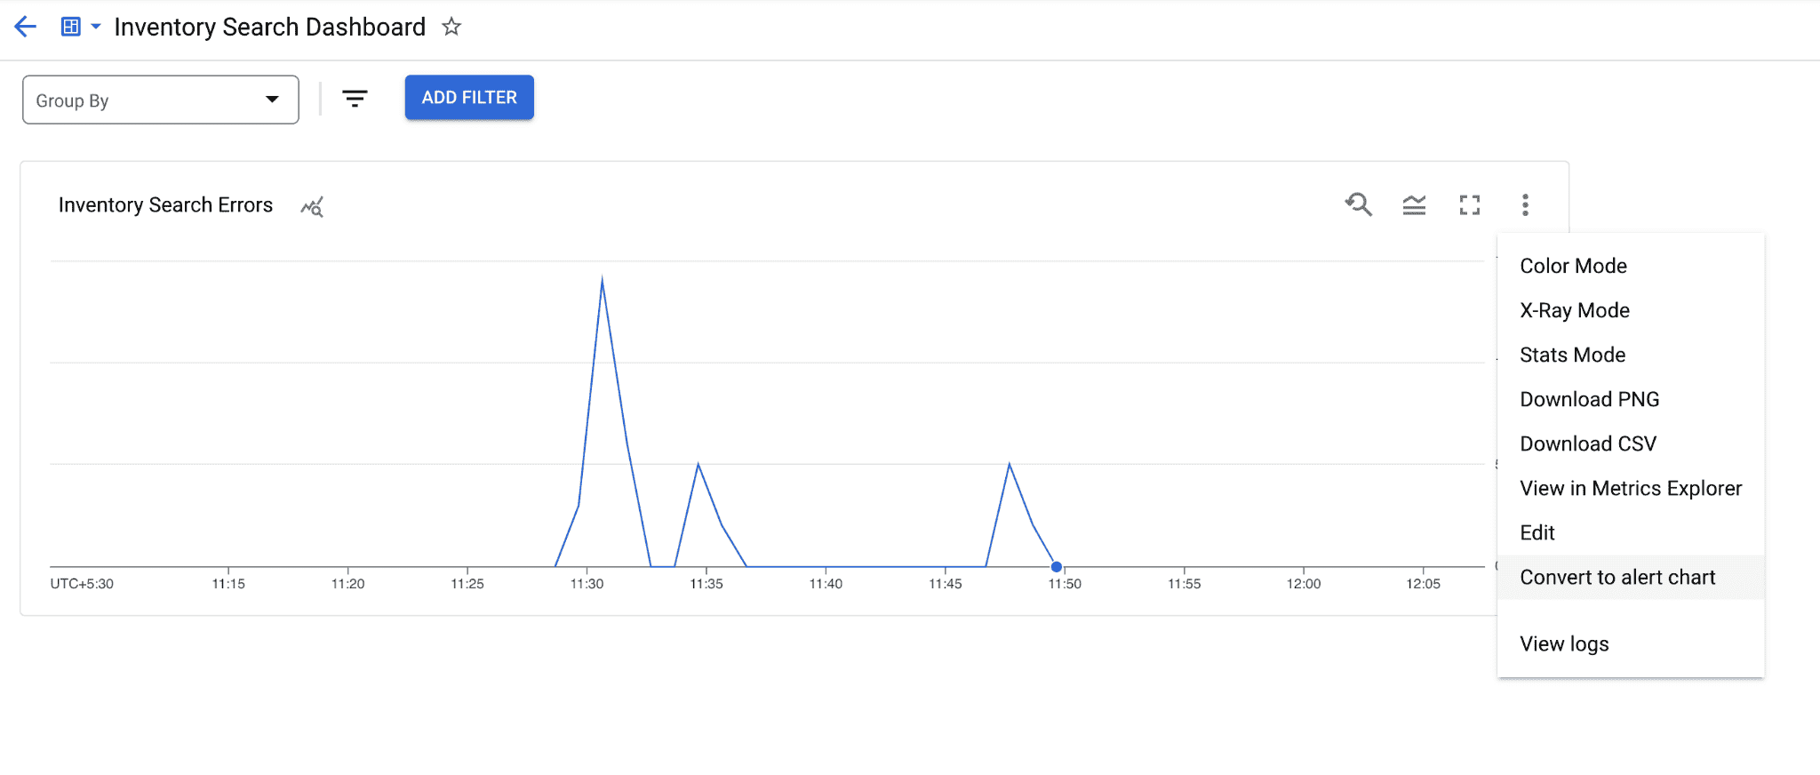Enable X-Ray Mode
Viewport: 1820px width, 775px height.
(1575, 310)
